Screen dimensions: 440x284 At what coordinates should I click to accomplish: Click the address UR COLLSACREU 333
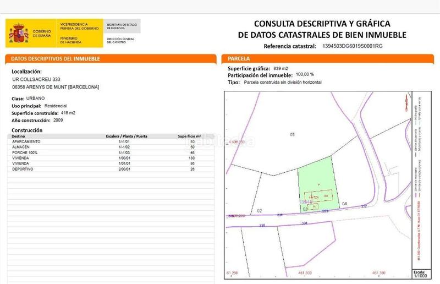click(x=36, y=79)
